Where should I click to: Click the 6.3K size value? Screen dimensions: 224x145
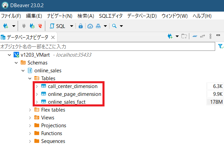pos(218,86)
